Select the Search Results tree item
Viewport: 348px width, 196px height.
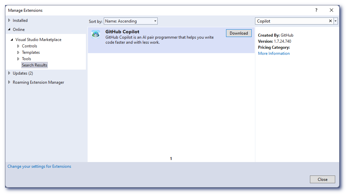[34, 65]
